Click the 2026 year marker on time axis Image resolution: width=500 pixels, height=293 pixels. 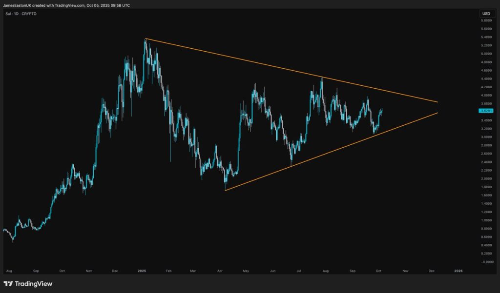pyautogui.click(x=458, y=270)
